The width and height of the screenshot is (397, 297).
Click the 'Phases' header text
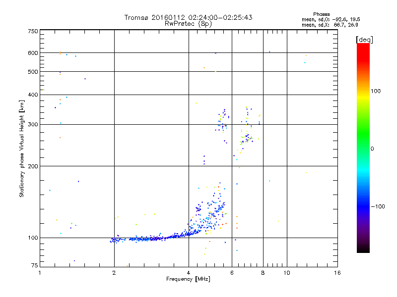click(x=321, y=14)
